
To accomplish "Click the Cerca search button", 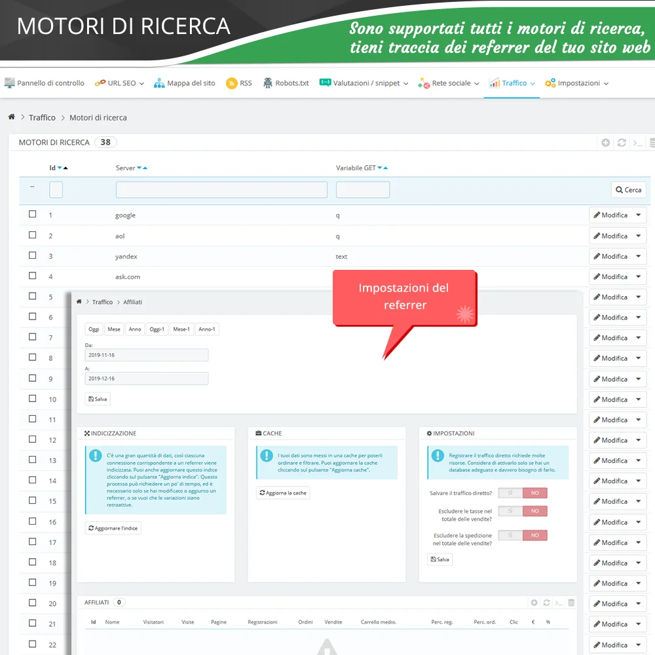I will (x=627, y=189).
